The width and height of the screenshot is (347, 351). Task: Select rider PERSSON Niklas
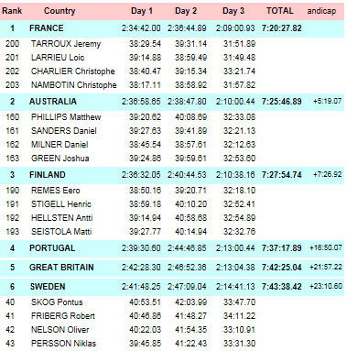coord(63,344)
